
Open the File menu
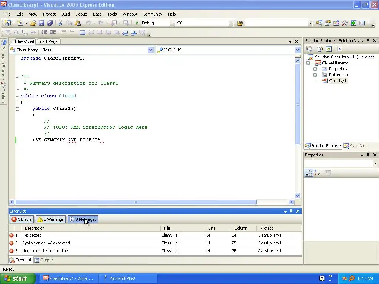7,14
